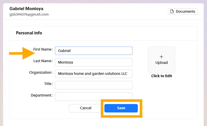The image size is (207, 126).
Task: Focus the First Name field containing Gabriel
Action: pos(94,51)
